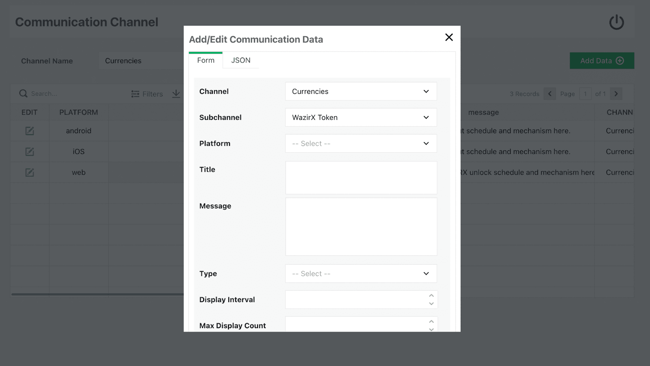Go to previous page arrow
650x366 pixels.
(x=550, y=94)
